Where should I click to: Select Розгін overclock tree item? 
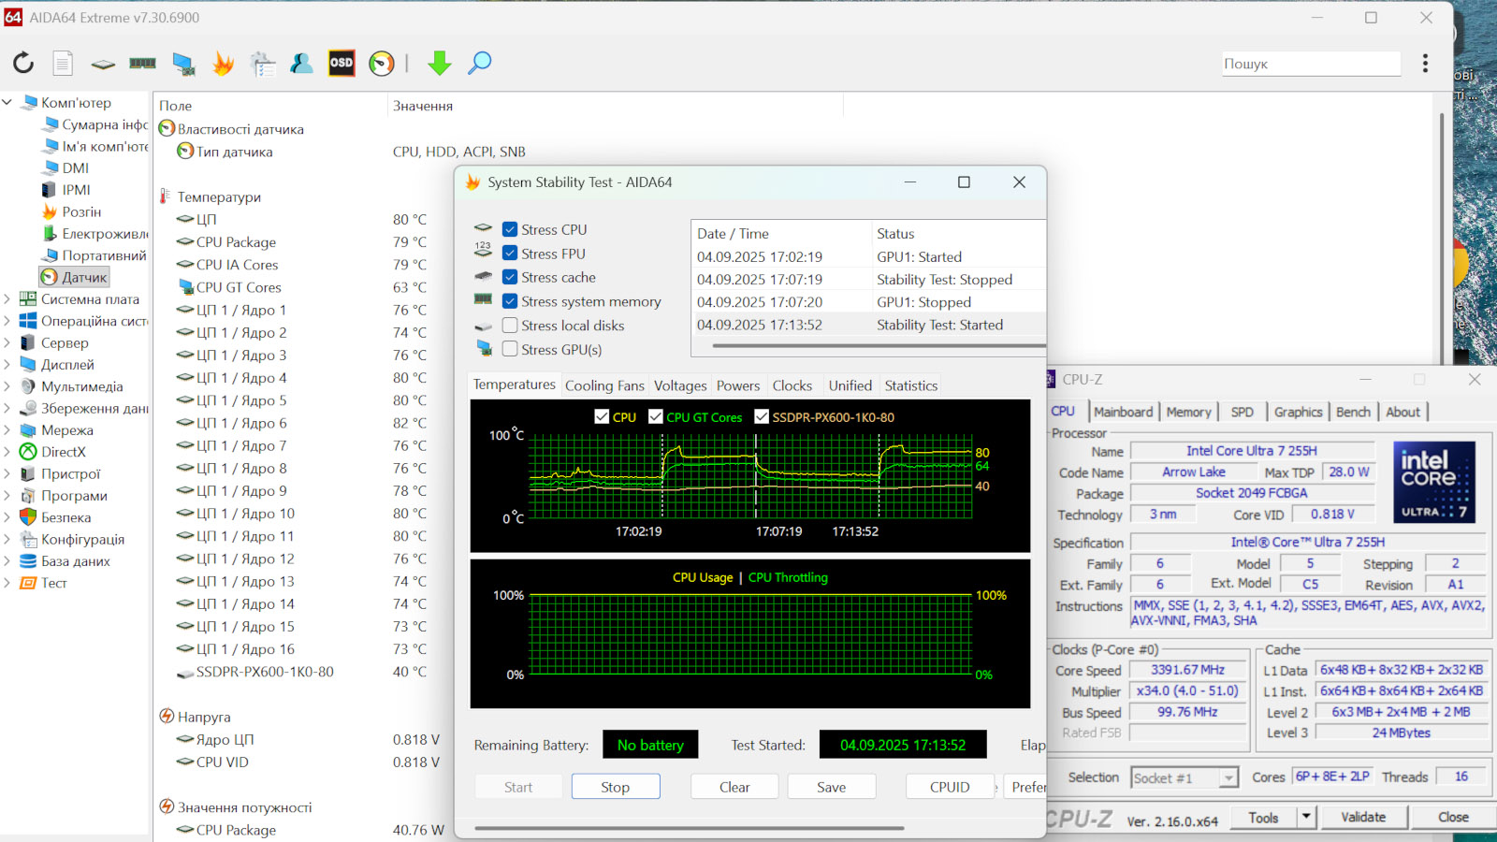[81, 211]
